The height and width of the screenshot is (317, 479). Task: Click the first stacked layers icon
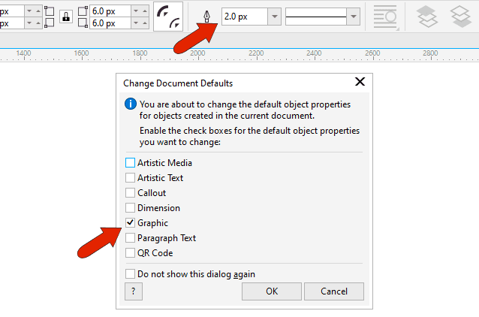click(x=427, y=16)
